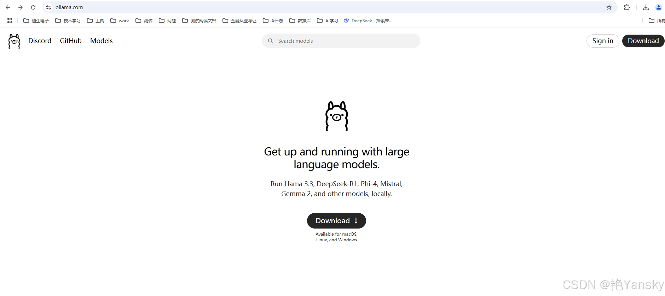Click the 'Get up and running' headline

coord(337,158)
